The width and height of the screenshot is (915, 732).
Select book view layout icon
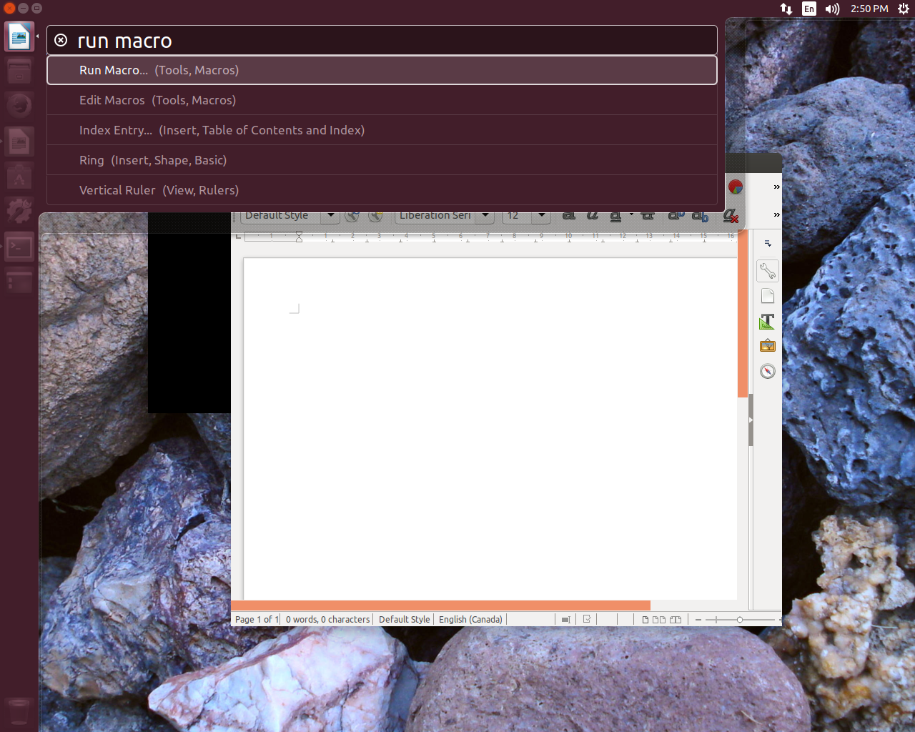676,620
